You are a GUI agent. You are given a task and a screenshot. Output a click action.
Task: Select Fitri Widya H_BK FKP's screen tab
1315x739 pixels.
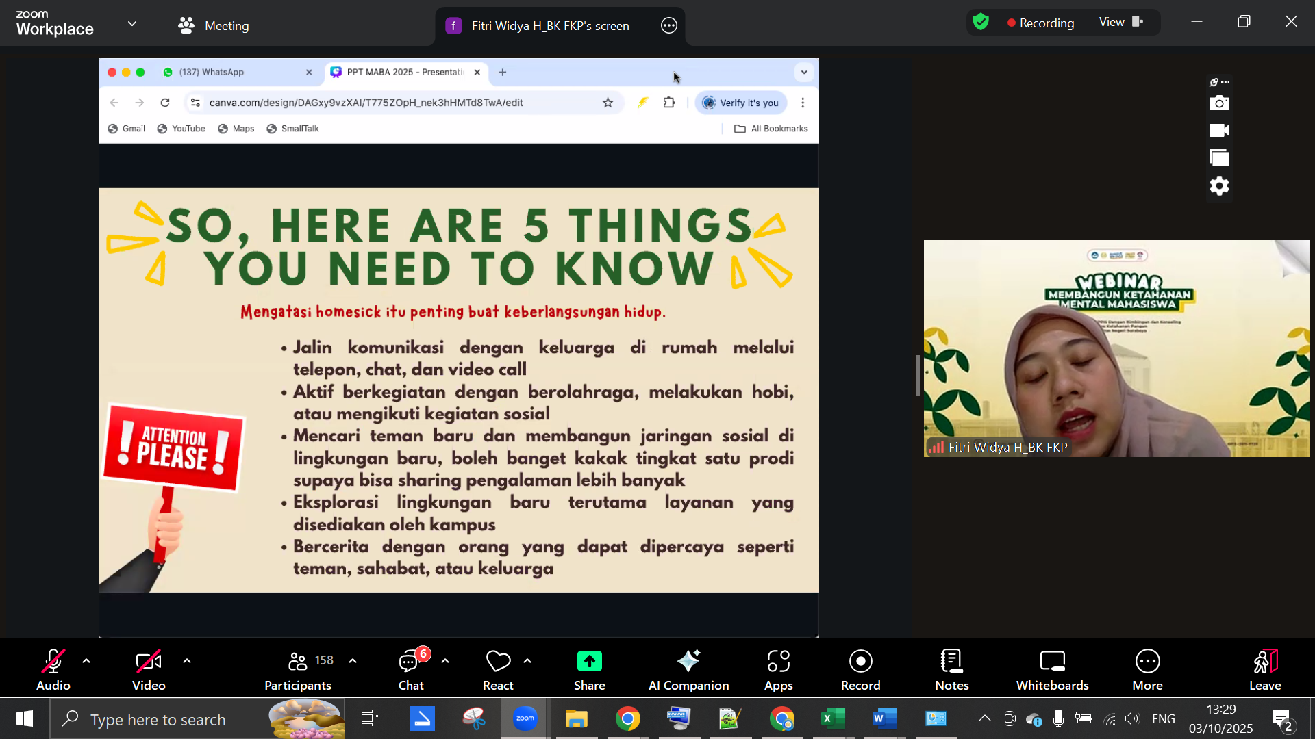(538, 26)
